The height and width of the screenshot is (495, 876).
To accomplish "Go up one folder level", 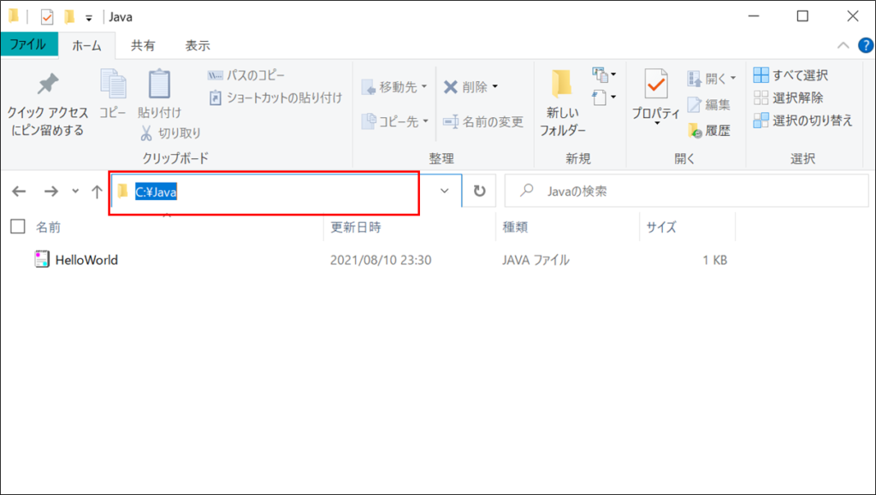I will 97,192.
